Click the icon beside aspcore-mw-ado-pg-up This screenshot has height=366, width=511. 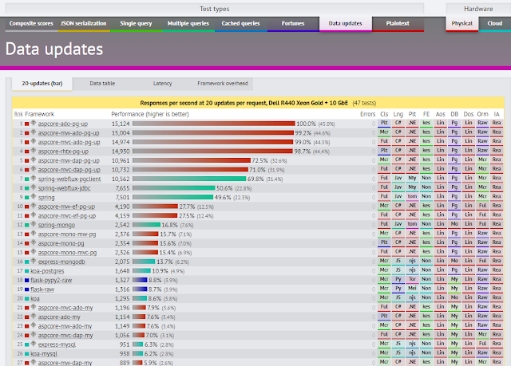(x=34, y=132)
